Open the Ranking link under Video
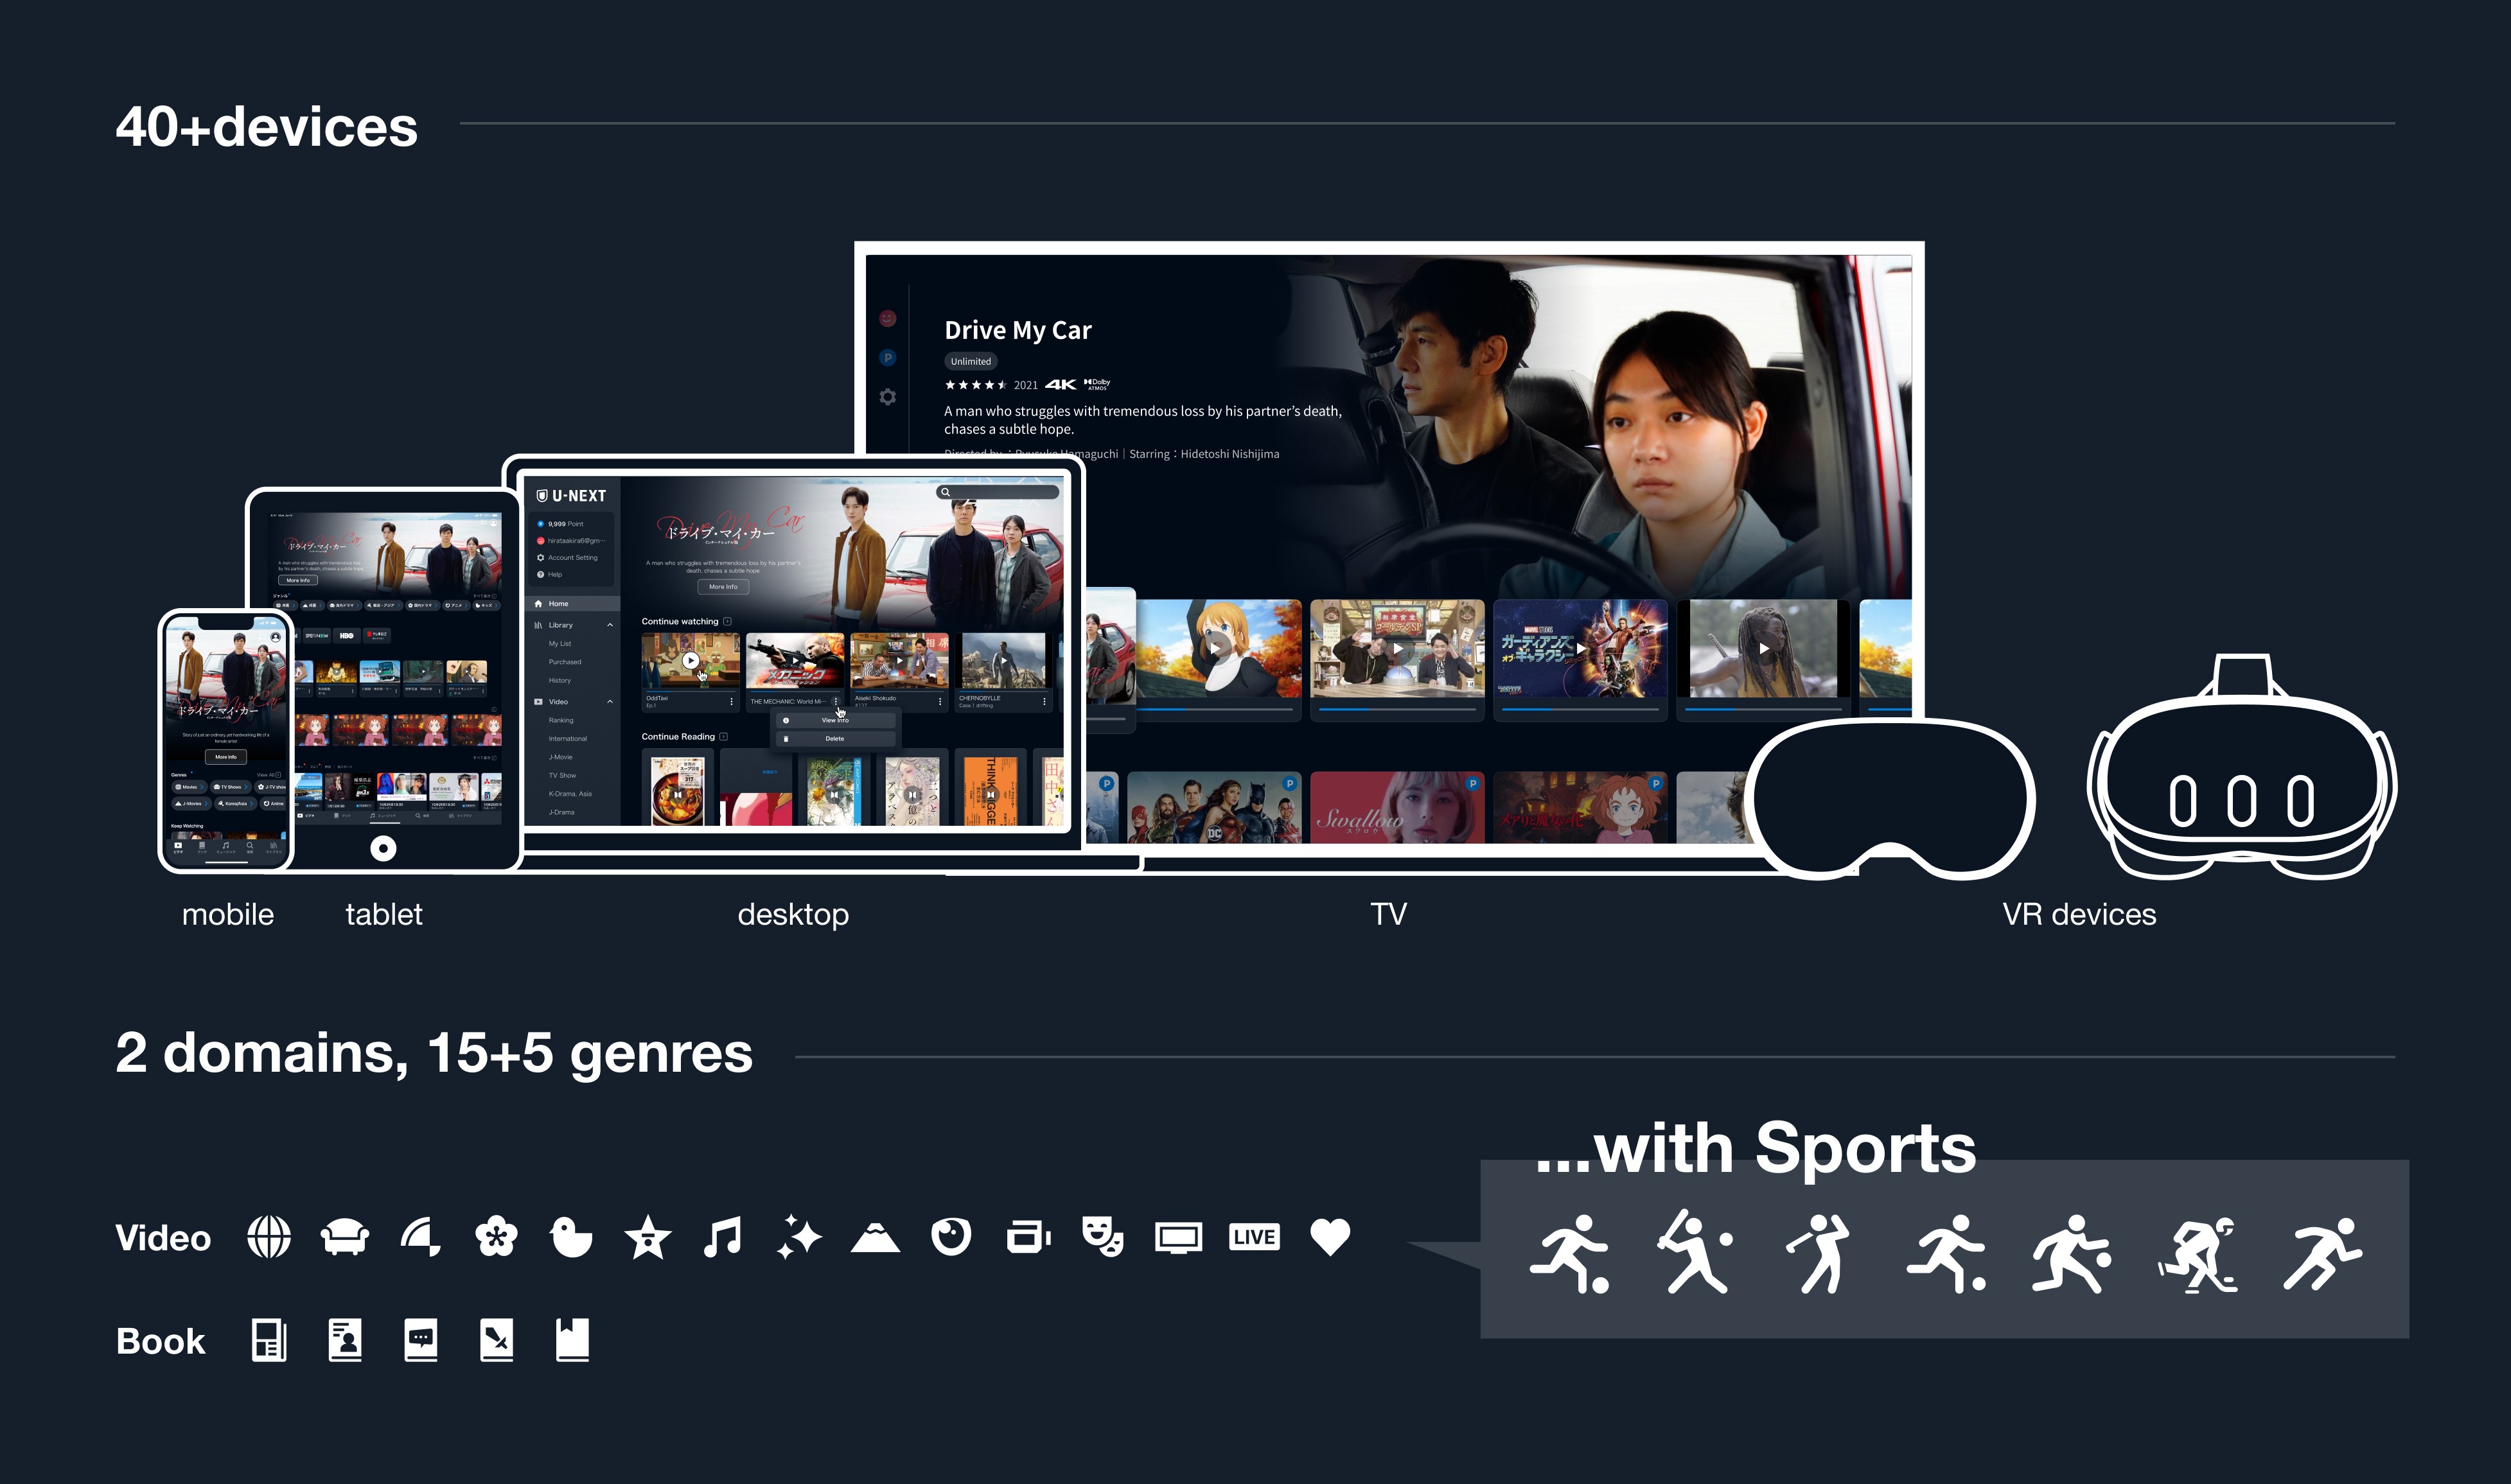The width and height of the screenshot is (2511, 1484). 561,721
